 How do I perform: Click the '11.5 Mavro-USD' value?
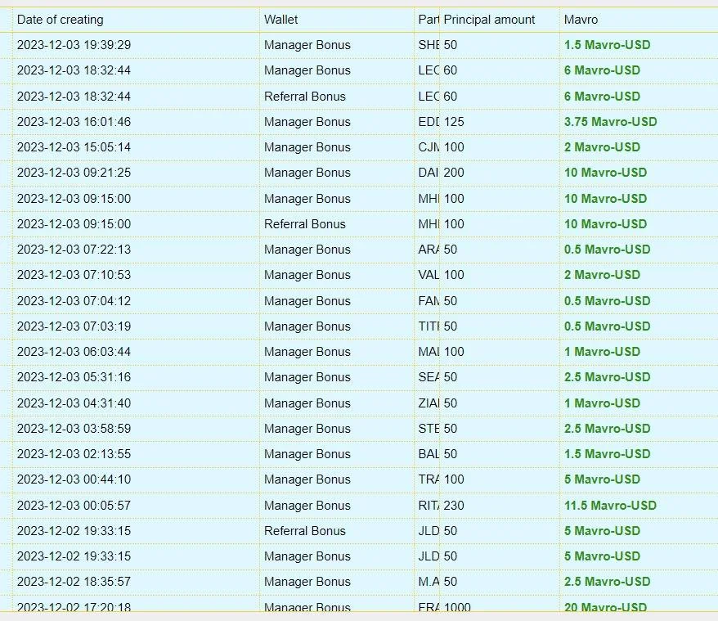(610, 505)
